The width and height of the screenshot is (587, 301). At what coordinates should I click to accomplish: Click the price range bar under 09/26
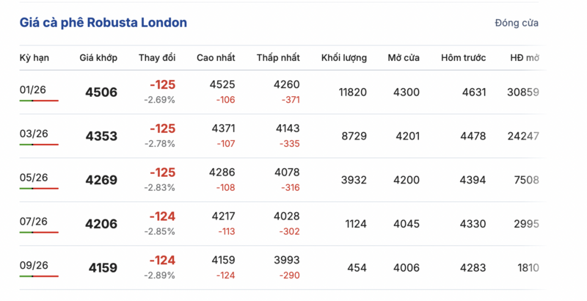tap(39, 277)
